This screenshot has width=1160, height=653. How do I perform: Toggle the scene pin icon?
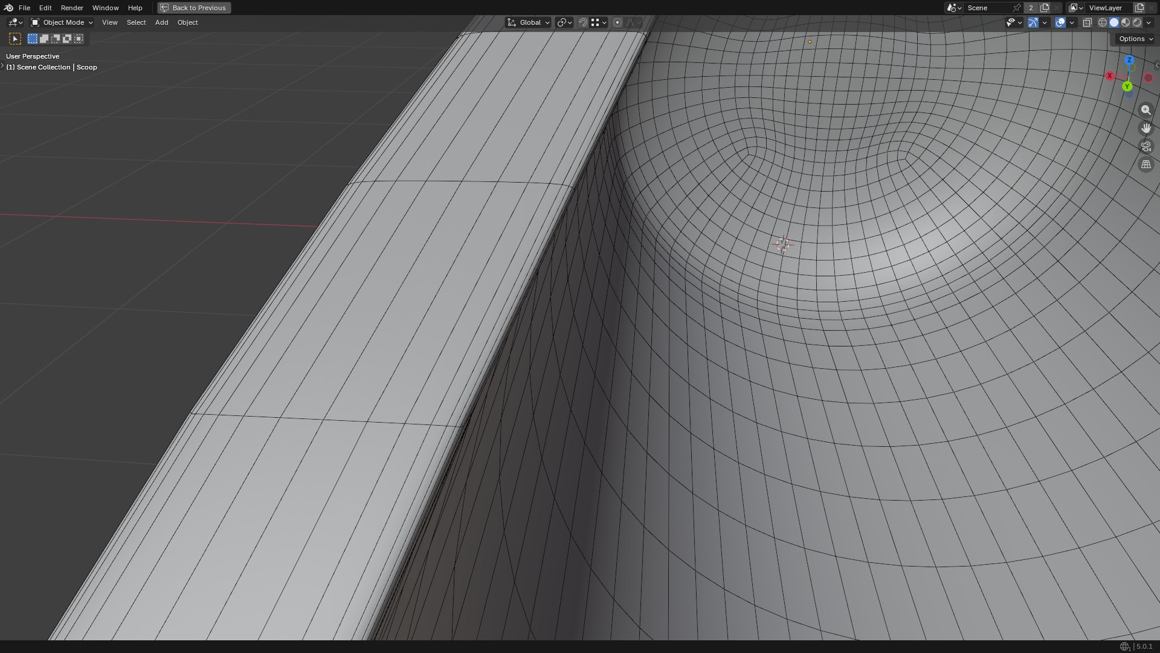tap(1017, 8)
